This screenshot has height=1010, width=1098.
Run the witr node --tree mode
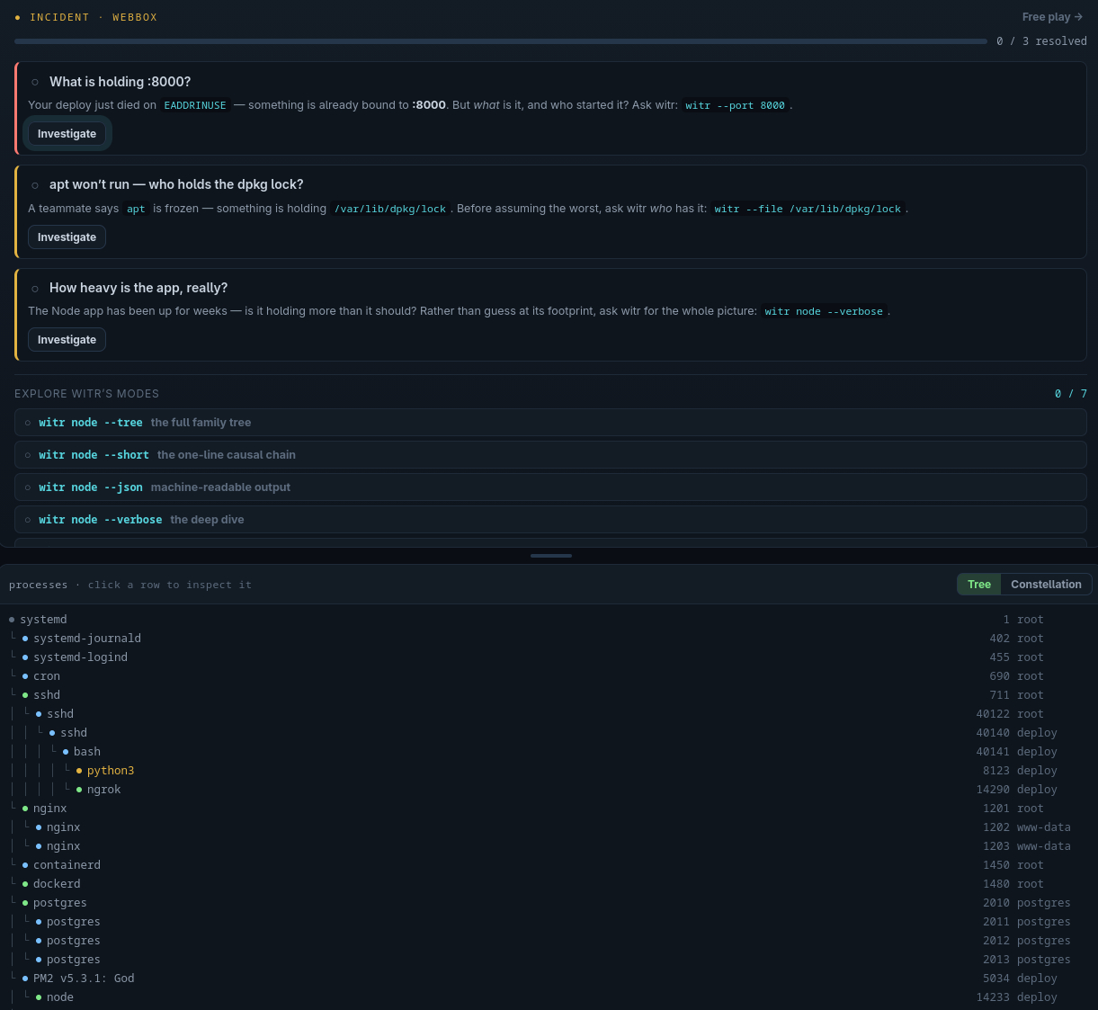click(550, 423)
